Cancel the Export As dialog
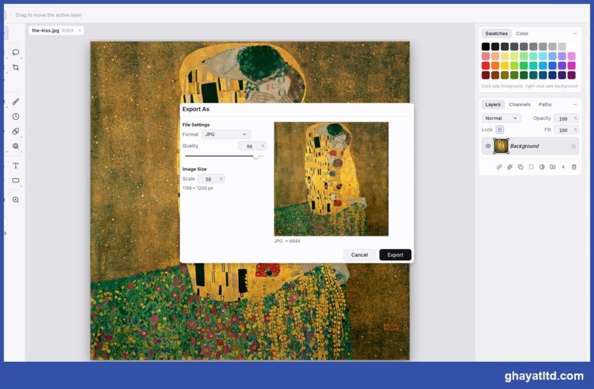The height and width of the screenshot is (389, 594). click(359, 255)
